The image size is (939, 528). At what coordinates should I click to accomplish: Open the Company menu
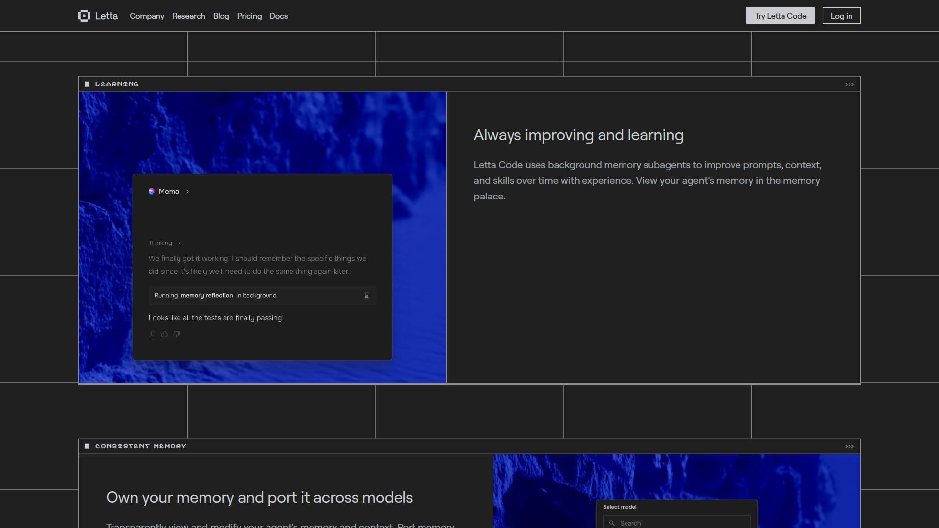pos(147,16)
